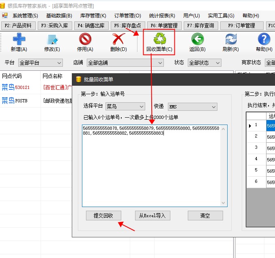Open the 选择平台 菜鸟 dropdown in dialog
Image resolution: width=275 pixels, height=258 pixels.
coord(125,107)
